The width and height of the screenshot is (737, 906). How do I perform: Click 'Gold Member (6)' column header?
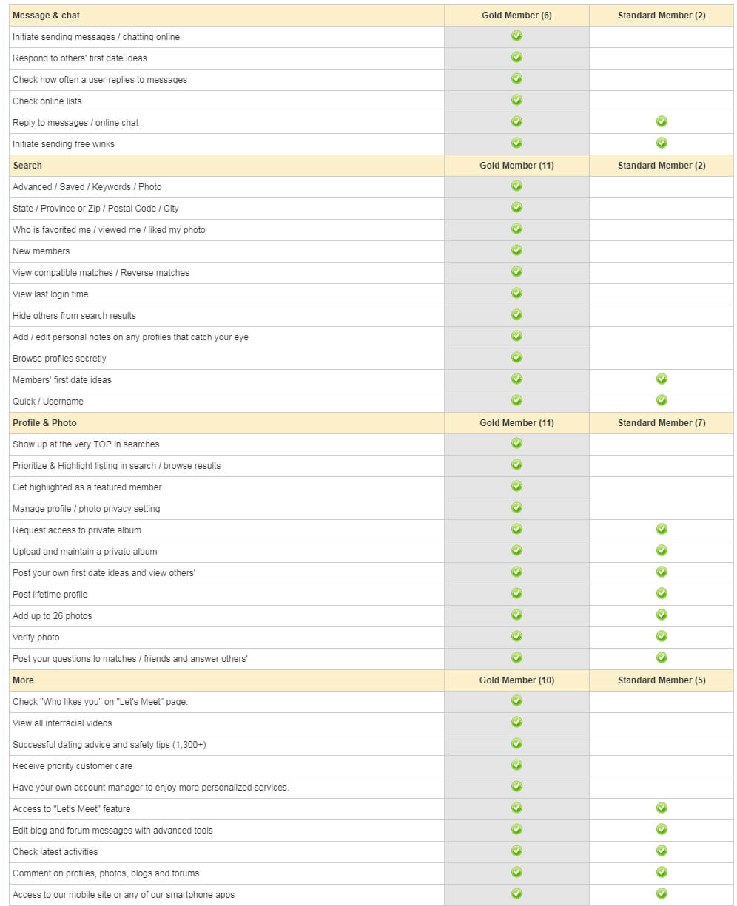coord(516,16)
